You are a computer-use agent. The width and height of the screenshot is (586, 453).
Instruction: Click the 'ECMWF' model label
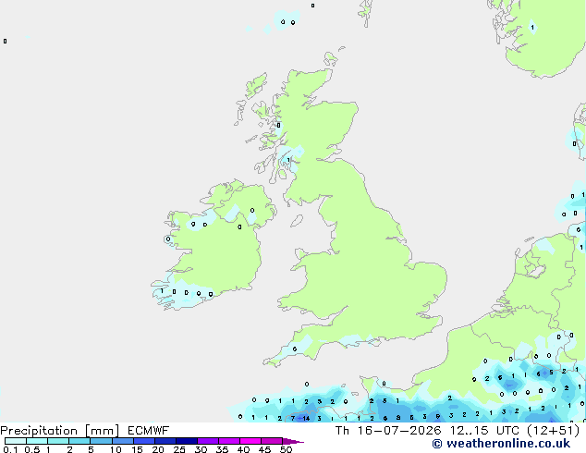point(149,431)
